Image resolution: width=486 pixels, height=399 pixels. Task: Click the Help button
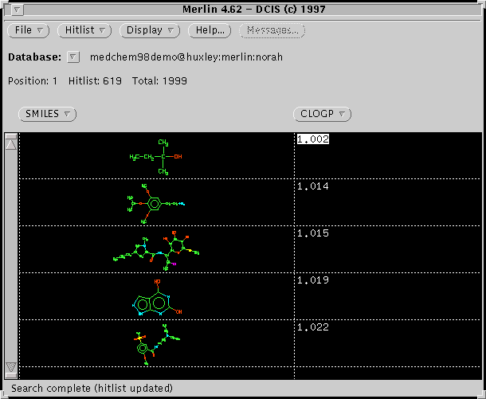pos(210,30)
